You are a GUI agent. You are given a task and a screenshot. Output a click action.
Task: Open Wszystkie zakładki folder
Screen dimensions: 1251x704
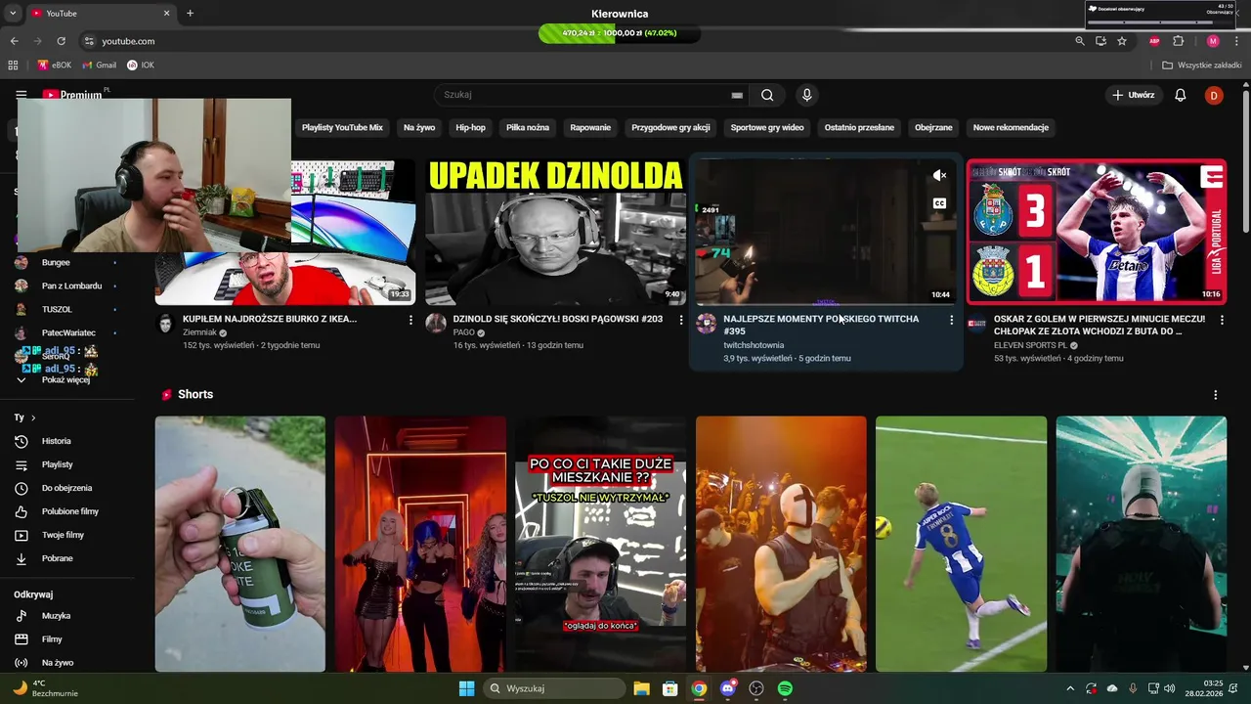pyautogui.click(x=1202, y=66)
